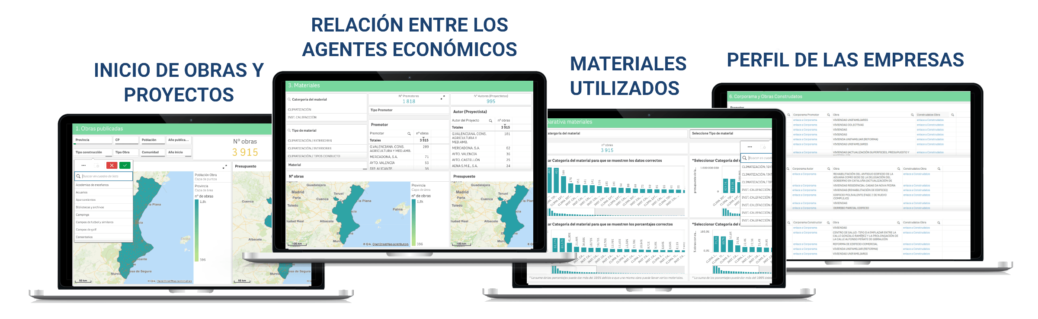The width and height of the screenshot is (1038, 319).
Task: Open three-dots selection menu in Obras publicadas popup
Action: click(x=83, y=165)
